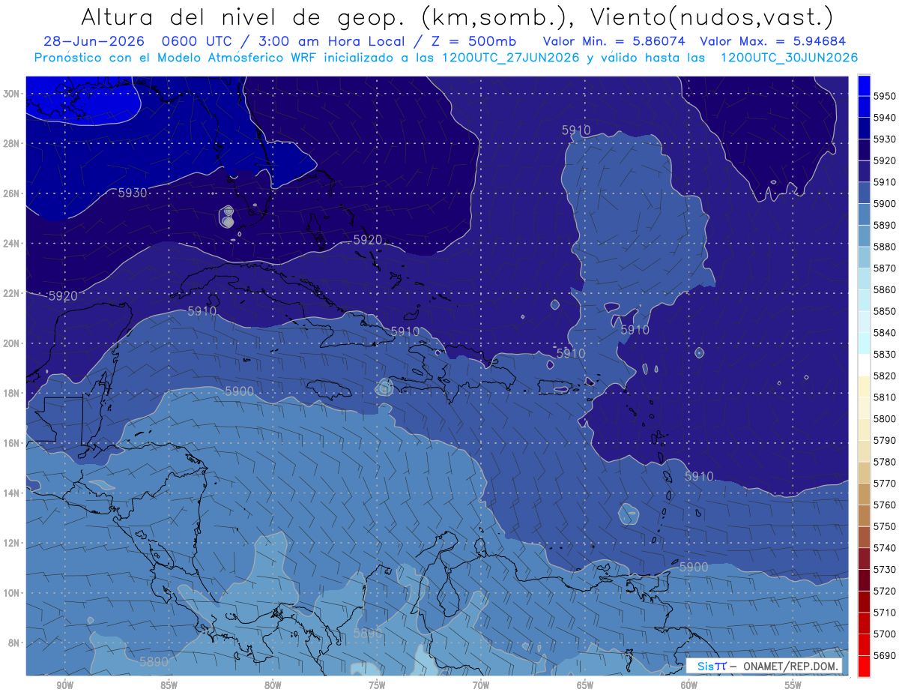Click the 5750 color scale label

(886, 526)
